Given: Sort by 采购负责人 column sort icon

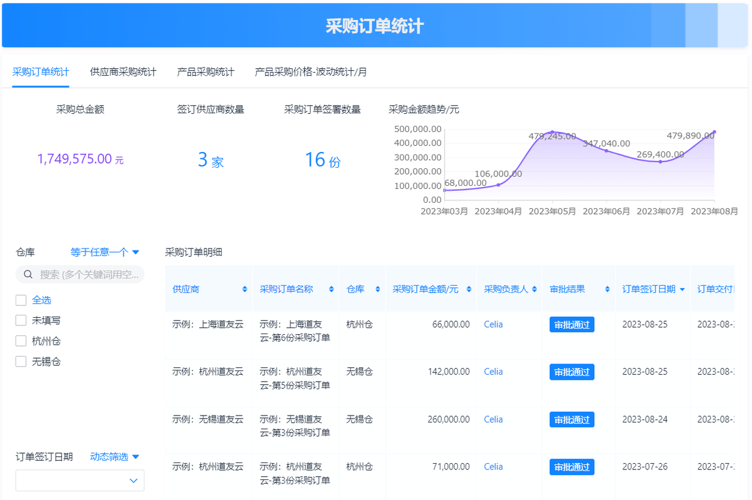Looking at the screenshot, I should (x=535, y=289).
